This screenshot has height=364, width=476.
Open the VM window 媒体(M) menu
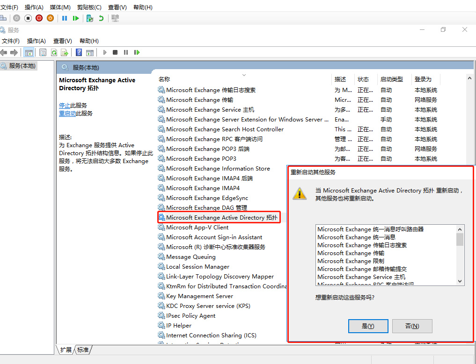(x=60, y=7)
